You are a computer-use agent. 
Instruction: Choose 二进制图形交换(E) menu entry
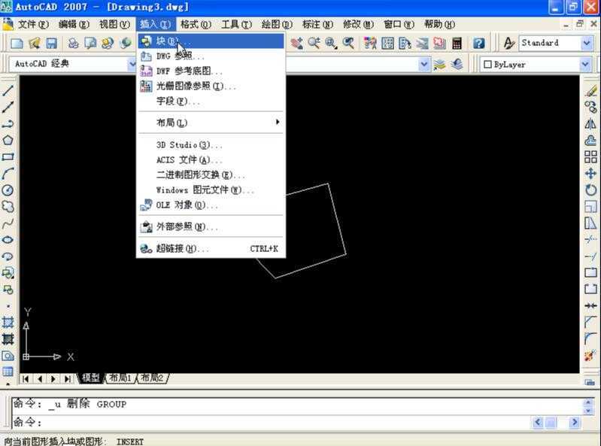[x=211, y=174]
